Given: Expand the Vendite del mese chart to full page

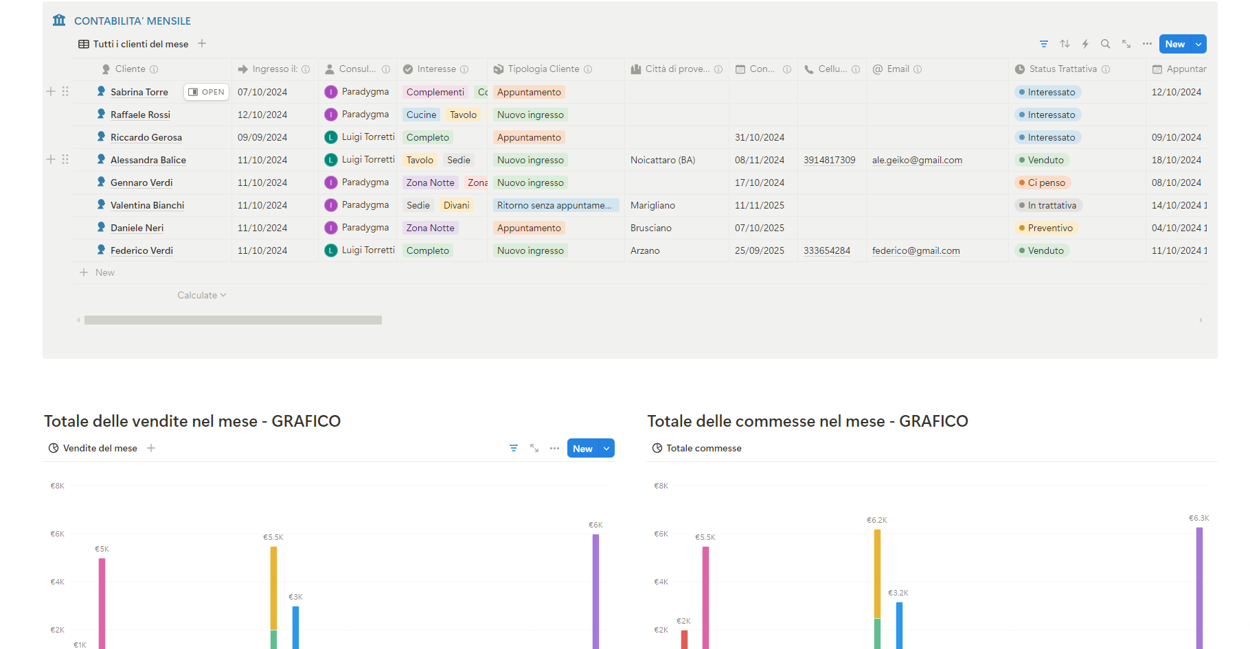Looking at the screenshot, I should 534,448.
